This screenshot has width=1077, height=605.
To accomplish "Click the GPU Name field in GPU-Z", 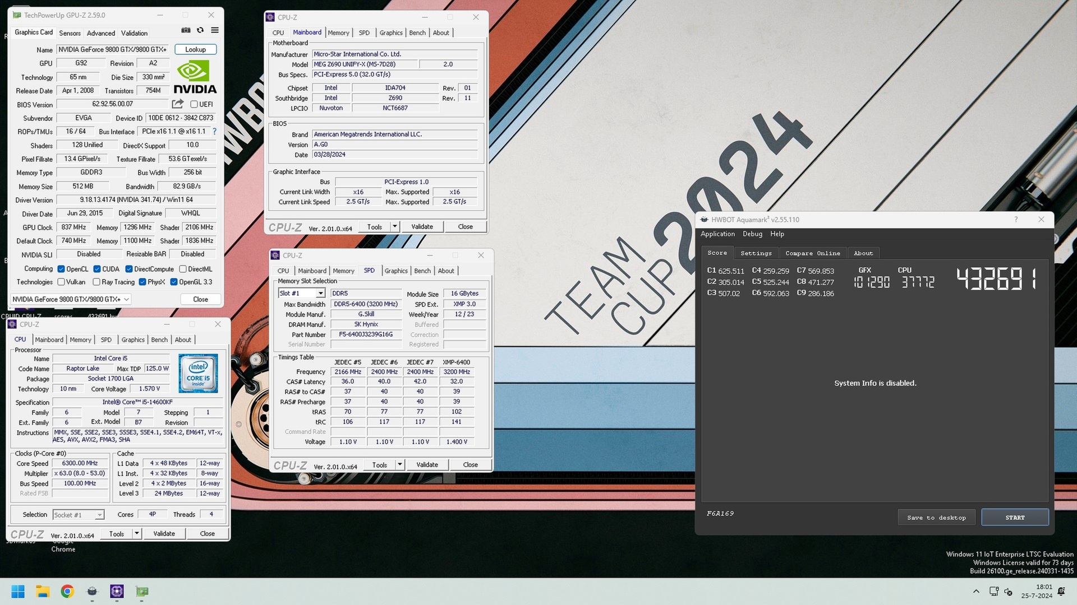I will coord(113,49).
